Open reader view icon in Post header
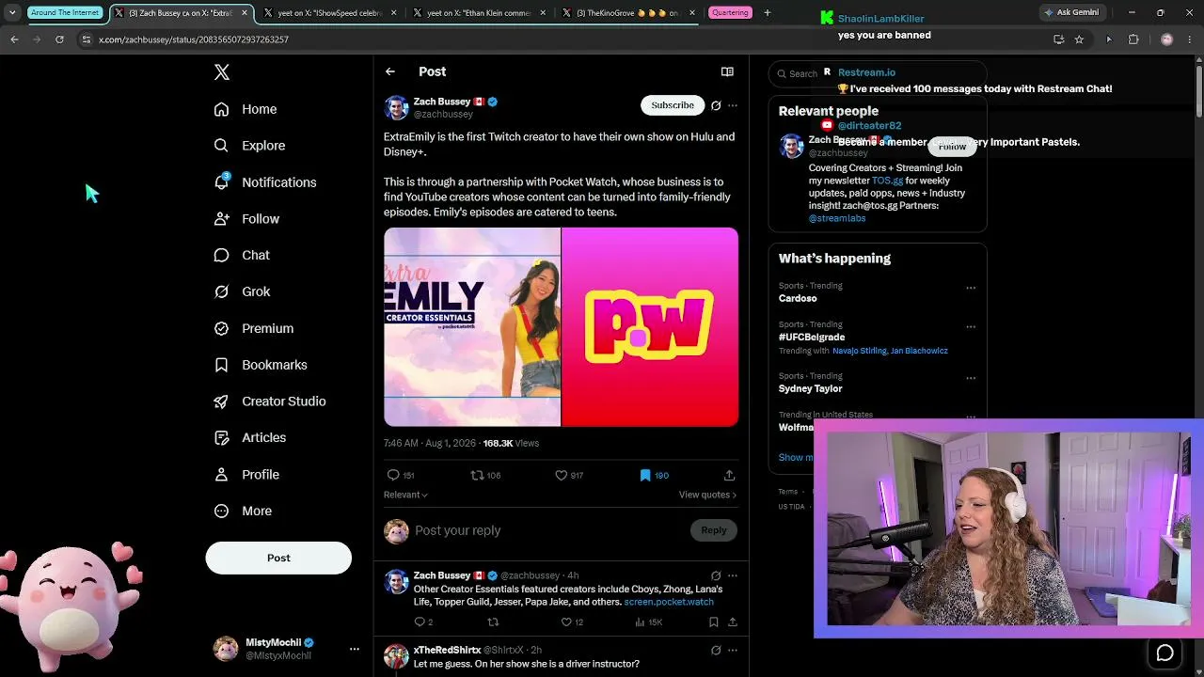Viewport: 1204px width, 677px height. (727, 71)
